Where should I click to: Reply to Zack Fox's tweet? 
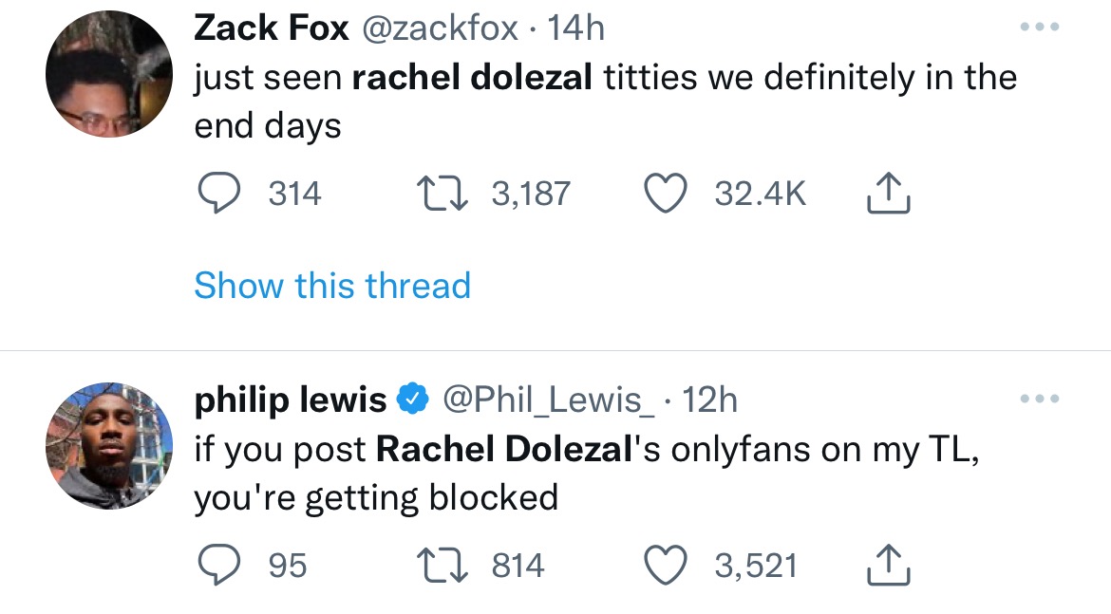217,195
